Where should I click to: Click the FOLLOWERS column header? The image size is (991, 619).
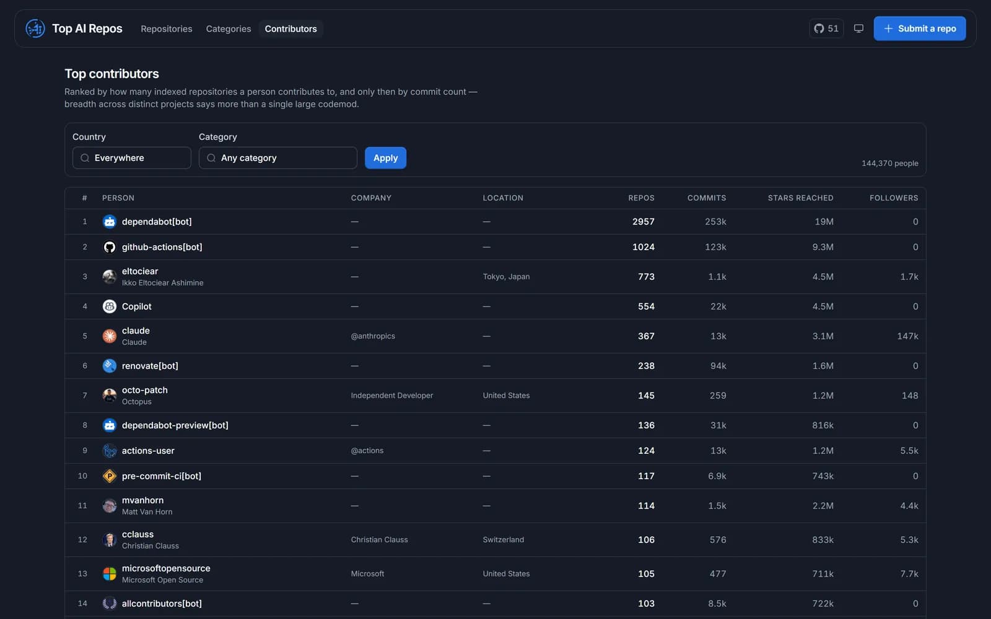coord(894,198)
